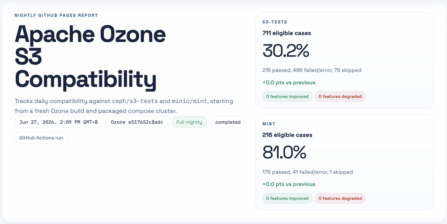This screenshot has width=447, height=224.
Task: Click the 30.2% pass rate figure
Action: pyautogui.click(x=286, y=51)
